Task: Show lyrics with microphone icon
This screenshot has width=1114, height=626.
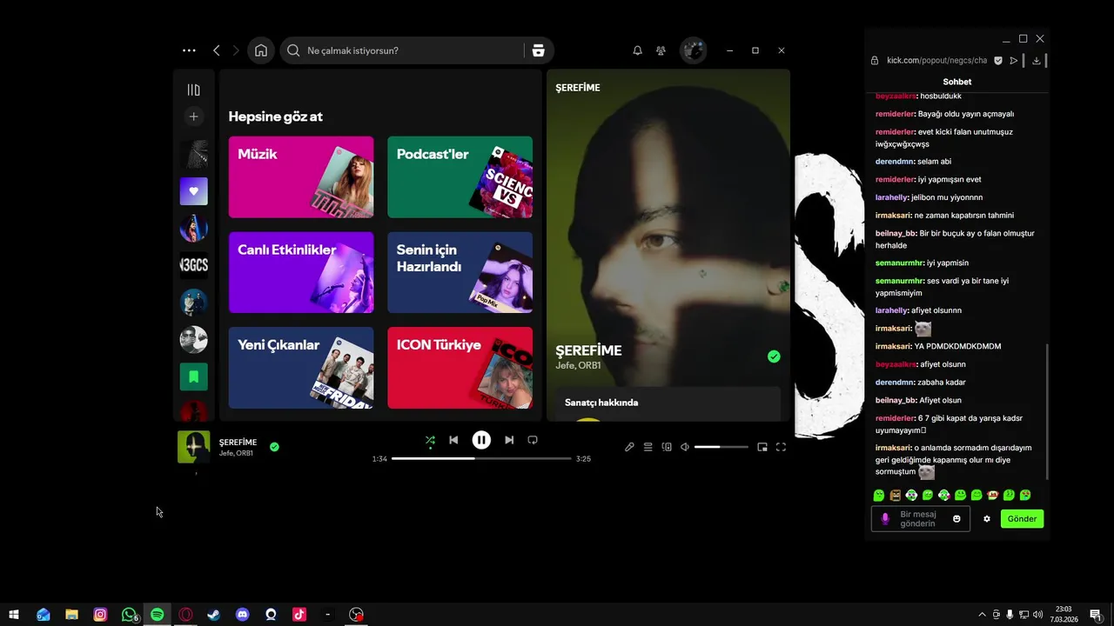Action: 629,447
